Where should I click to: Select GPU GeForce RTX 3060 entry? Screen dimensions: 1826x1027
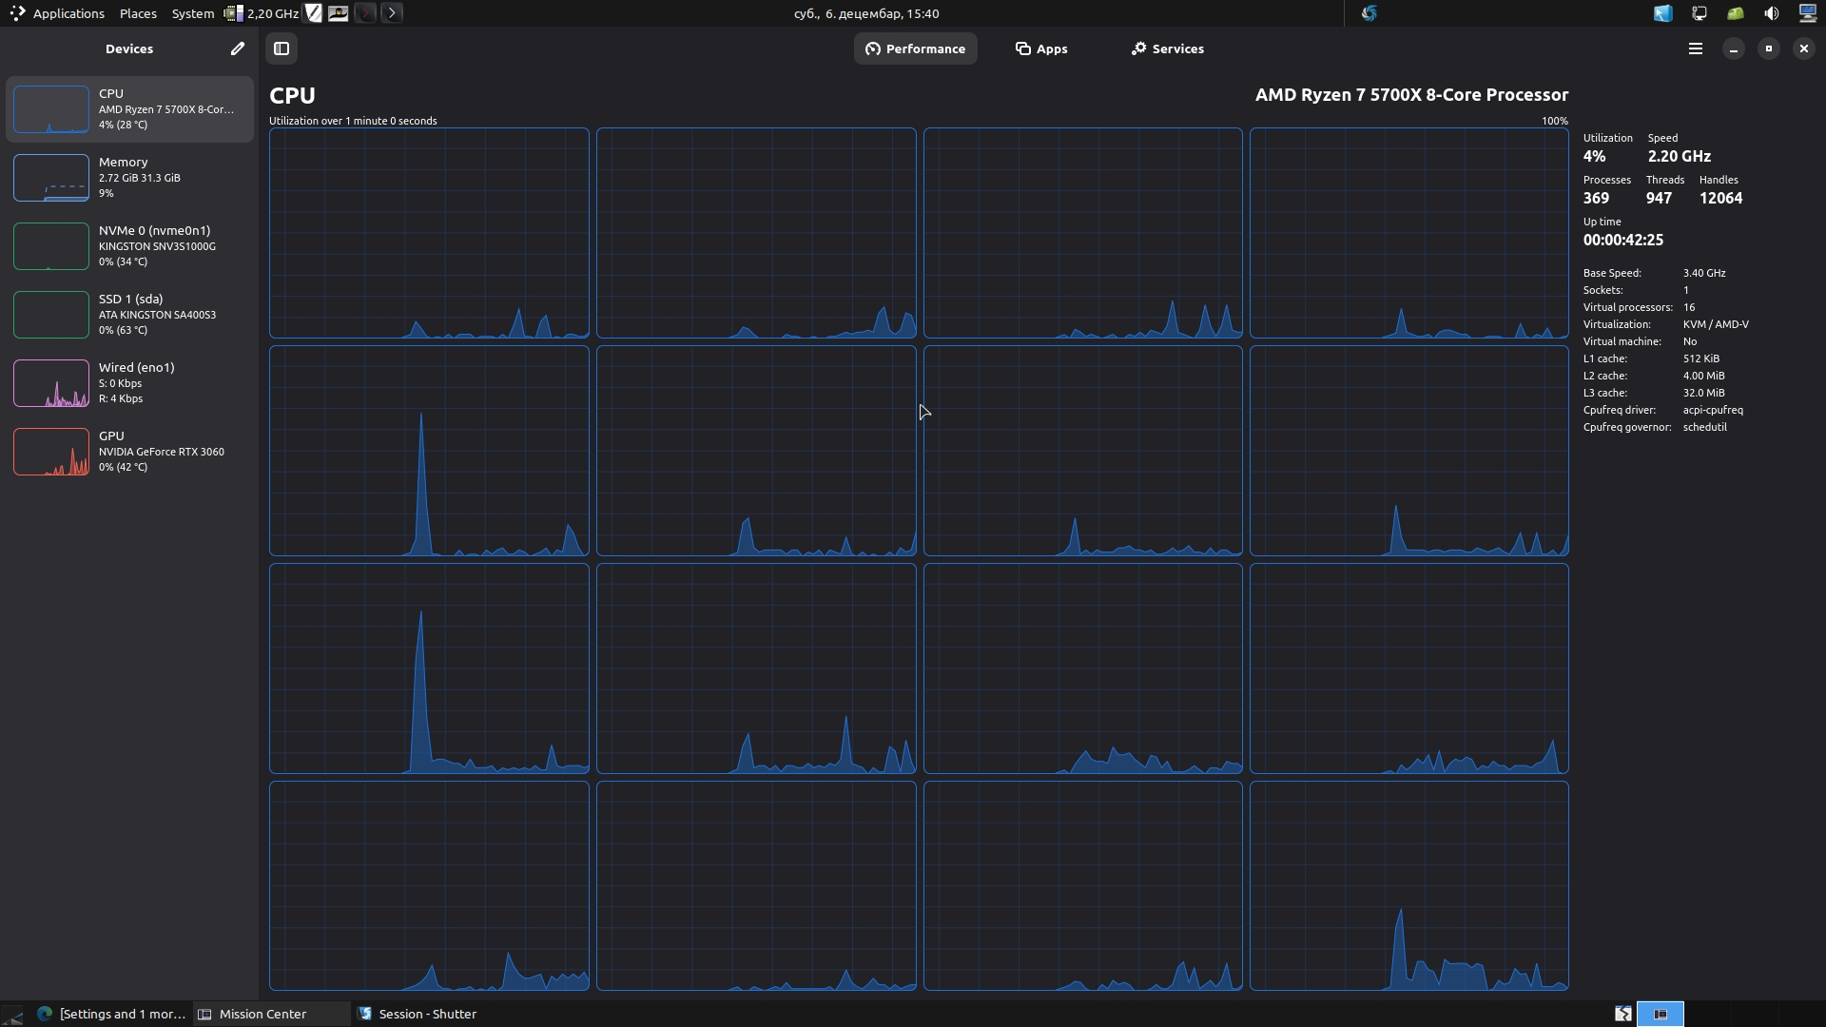tap(129, 452)
